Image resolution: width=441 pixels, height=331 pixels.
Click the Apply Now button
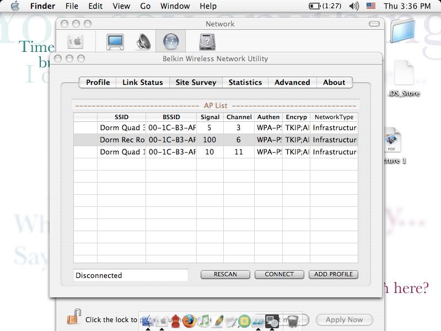[344, 320]
